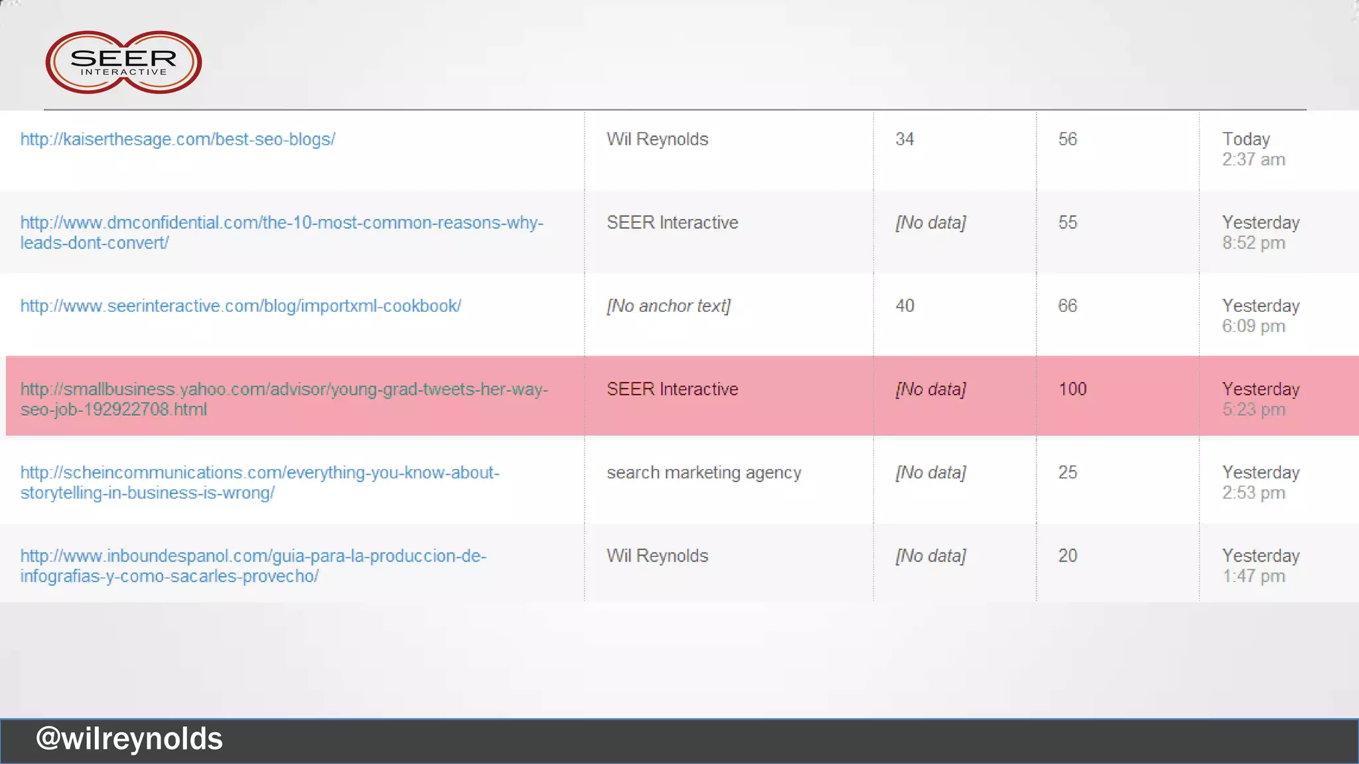Click the @wilreynolds handle in footer

click(x=129, y=739)
